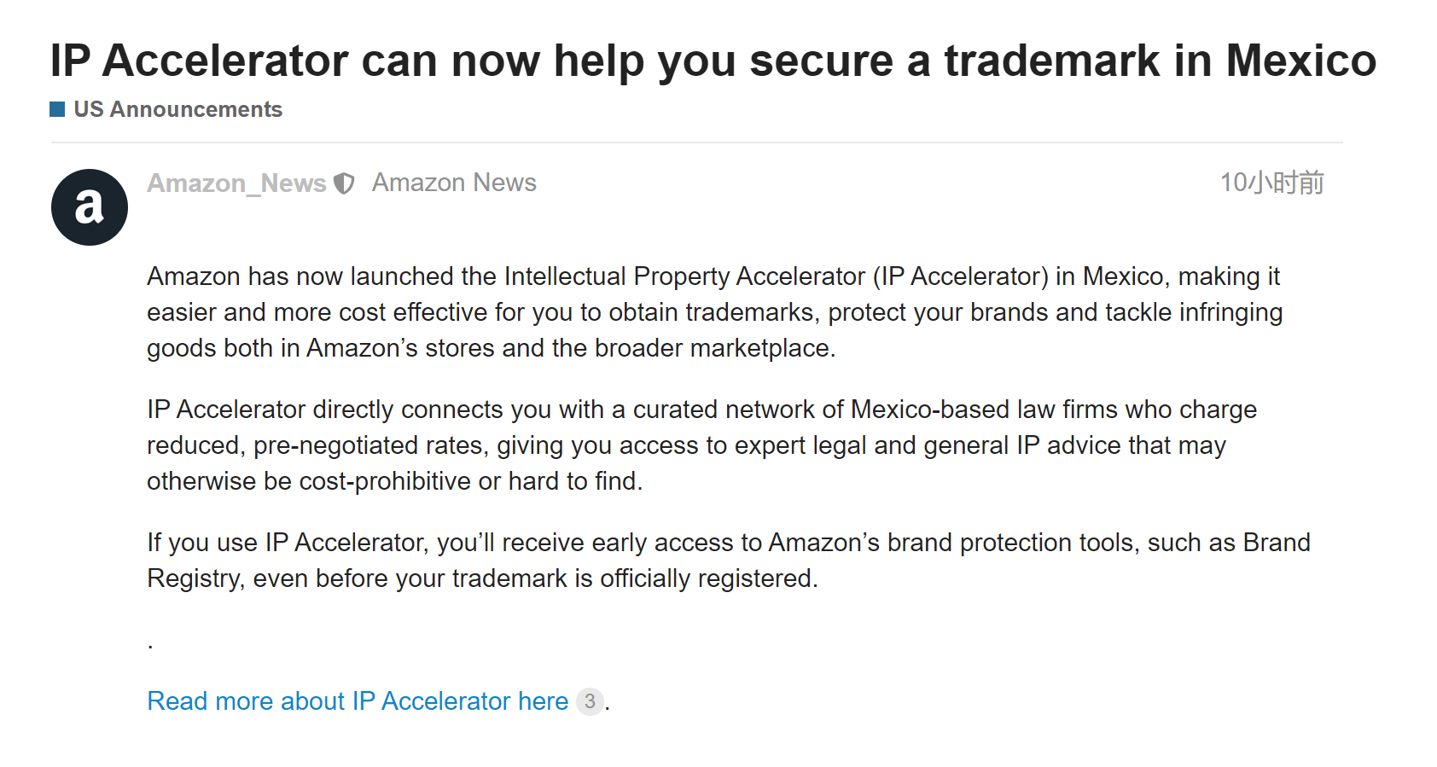1437x767 pixels.
Task: Open Read more about IP Accelerator here link
Action: point(358,700)
